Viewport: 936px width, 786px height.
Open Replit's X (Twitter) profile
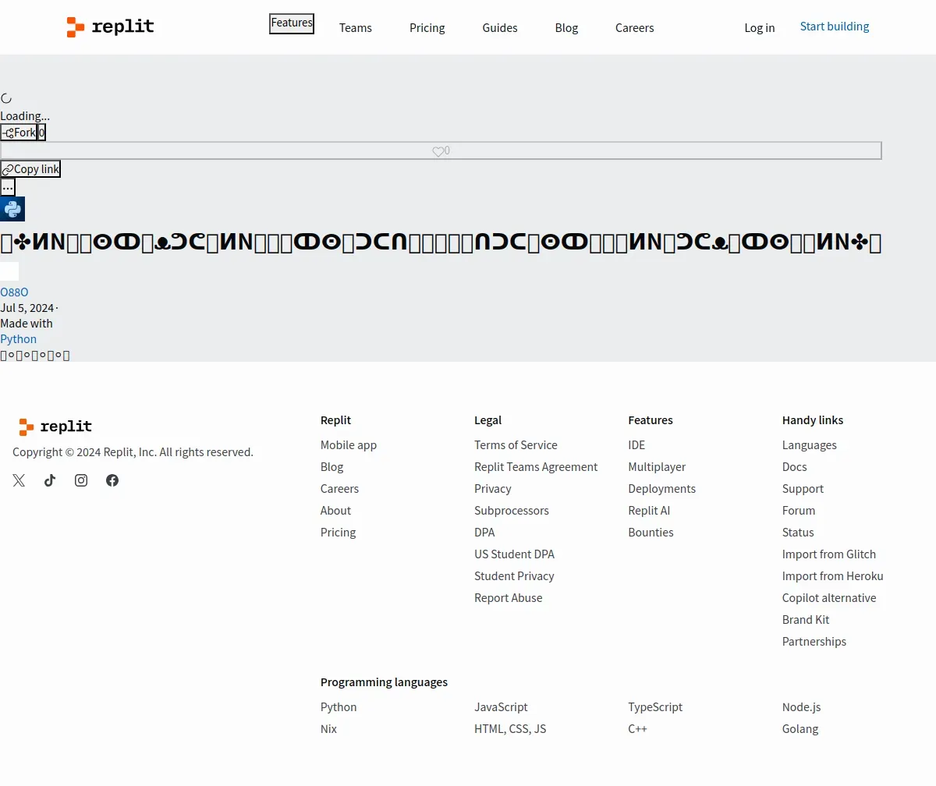(19, 480)
